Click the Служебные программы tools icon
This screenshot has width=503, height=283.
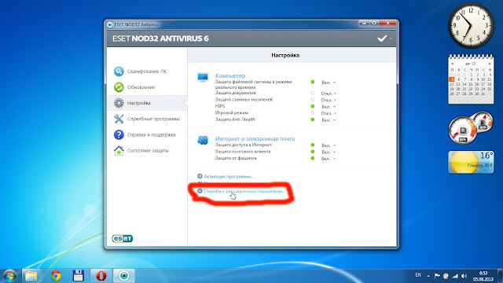point(119,119)
